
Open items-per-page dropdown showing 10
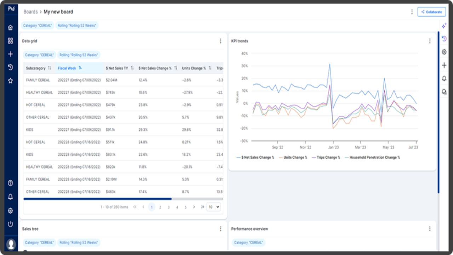[214, 207]
